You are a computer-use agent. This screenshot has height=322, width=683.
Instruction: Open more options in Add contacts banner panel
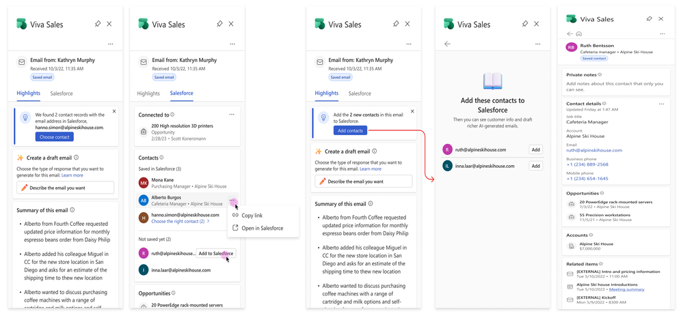[x=409, y=44]
